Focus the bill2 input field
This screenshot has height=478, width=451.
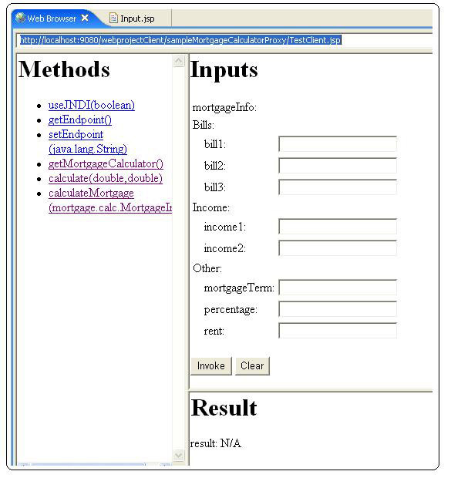pos(338,166)
